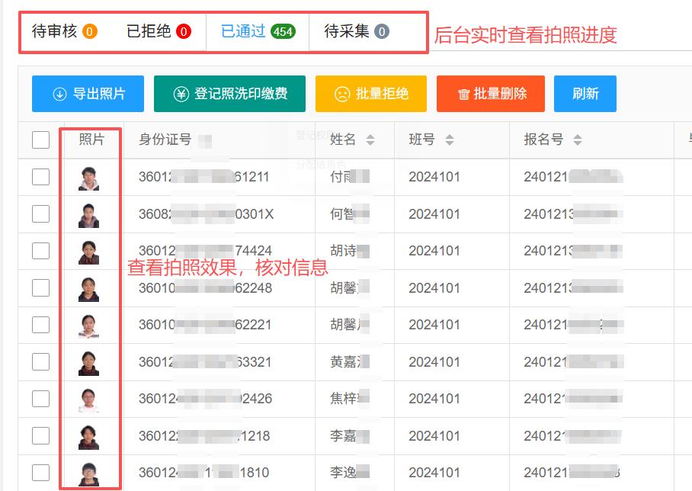
Task: Open photo thumbnail in the first row
Action: coord(89,178)
